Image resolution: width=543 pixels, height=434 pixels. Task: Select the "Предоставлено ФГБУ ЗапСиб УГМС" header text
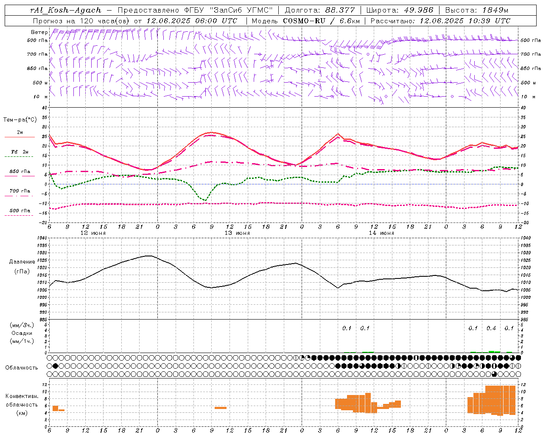pos(195,10)
